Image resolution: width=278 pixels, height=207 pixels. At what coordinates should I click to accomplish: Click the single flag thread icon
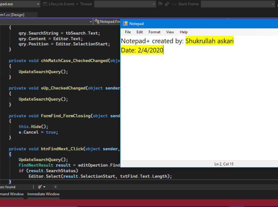click(x=160, y=4)
